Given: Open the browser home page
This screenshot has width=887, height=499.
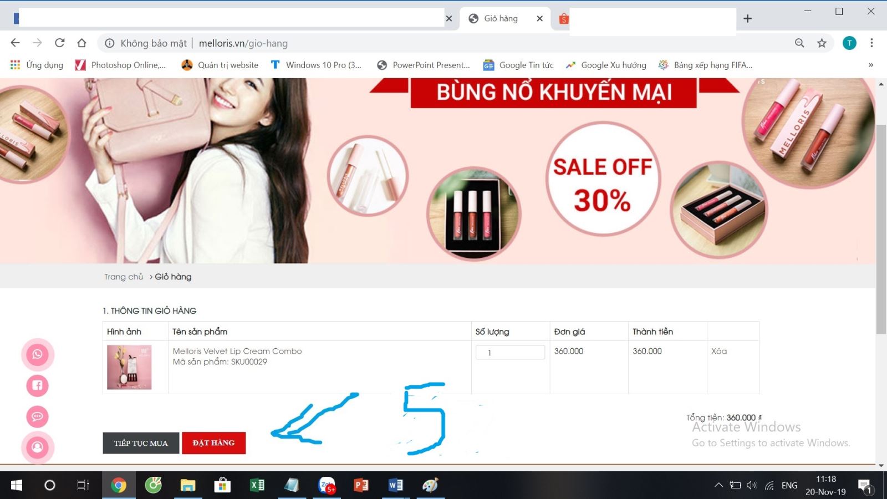Looking at the screenshot, I should (x=81, y=43).
